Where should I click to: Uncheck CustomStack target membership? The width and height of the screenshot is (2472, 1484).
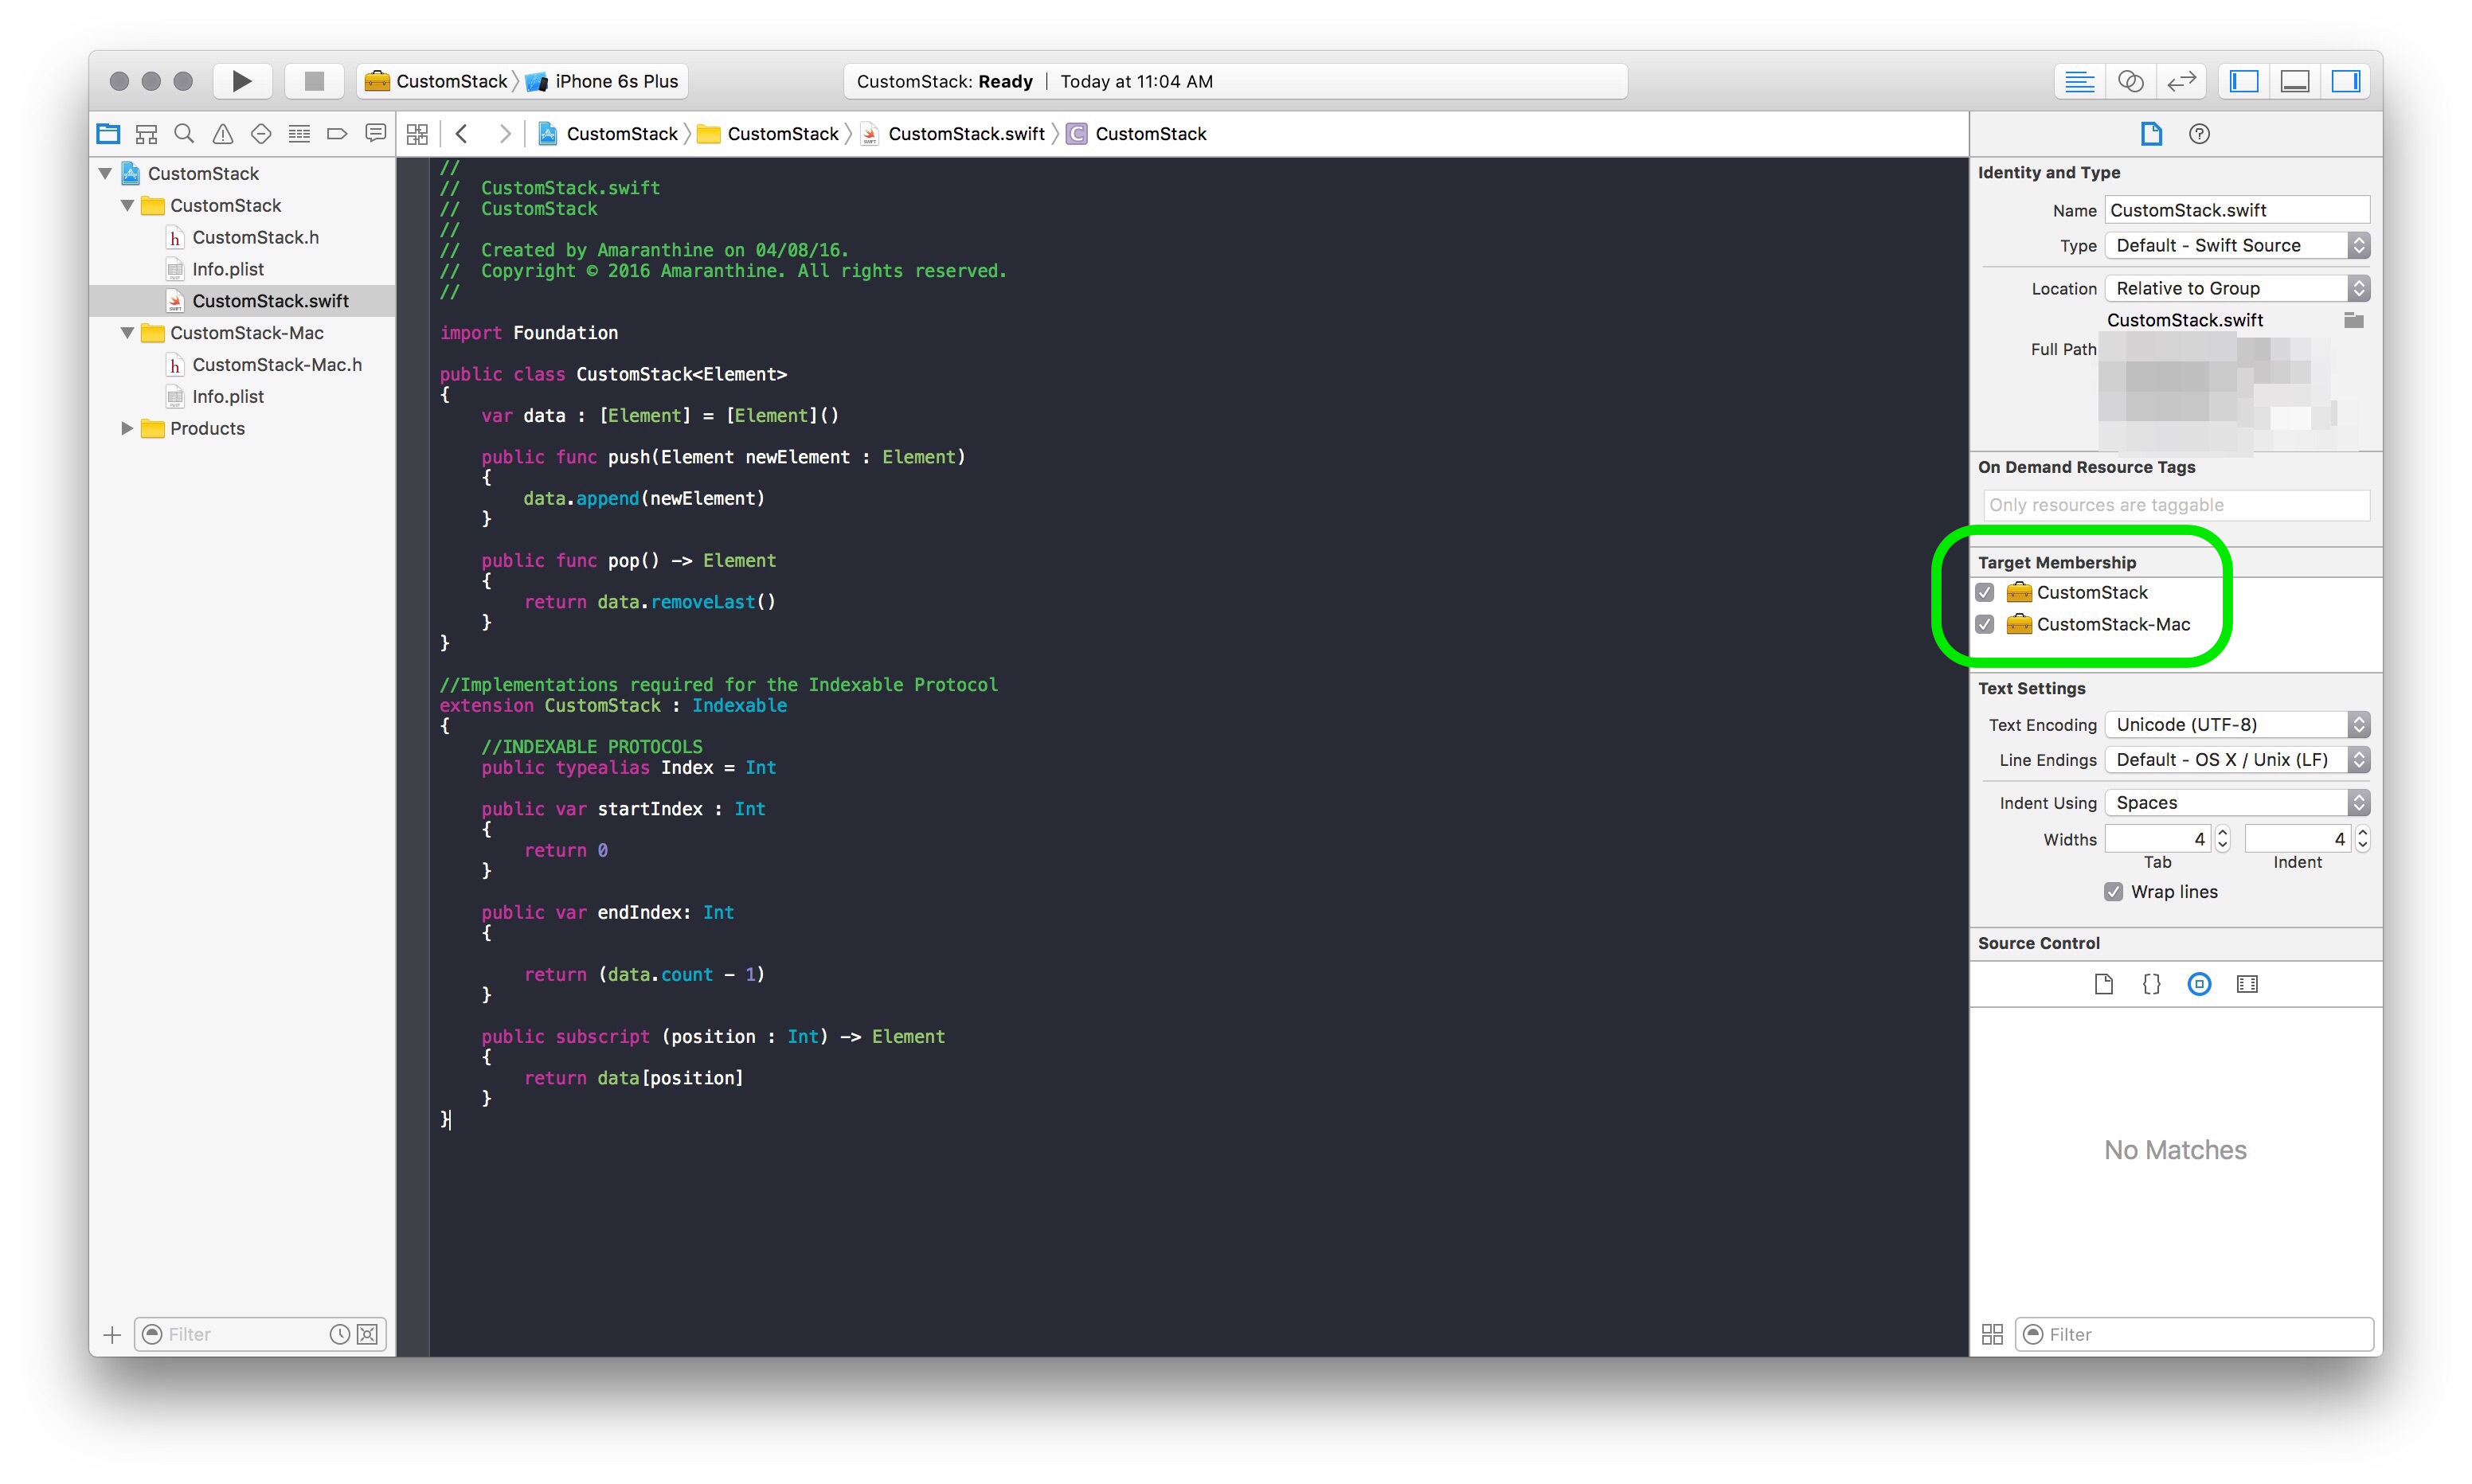pos(1985,593)
